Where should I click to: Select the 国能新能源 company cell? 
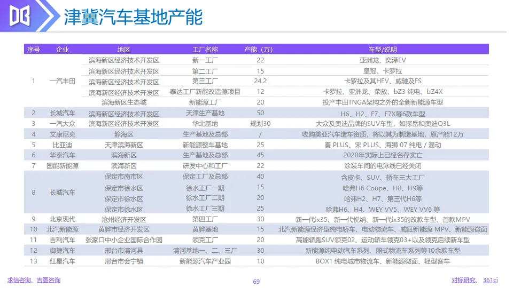click(x=62, y=166)
